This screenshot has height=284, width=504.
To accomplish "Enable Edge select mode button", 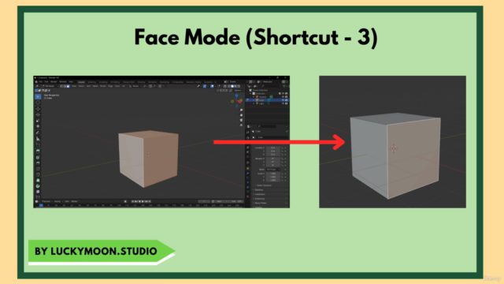I will pyautogui.click(x=65, y=86).
